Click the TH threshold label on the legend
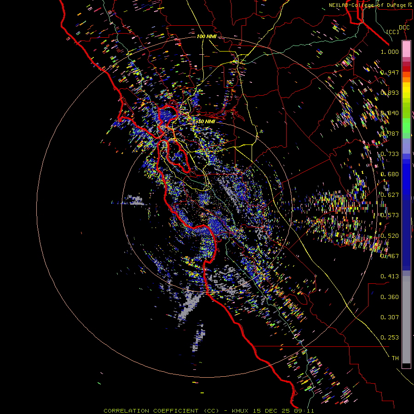 (395, 358)
